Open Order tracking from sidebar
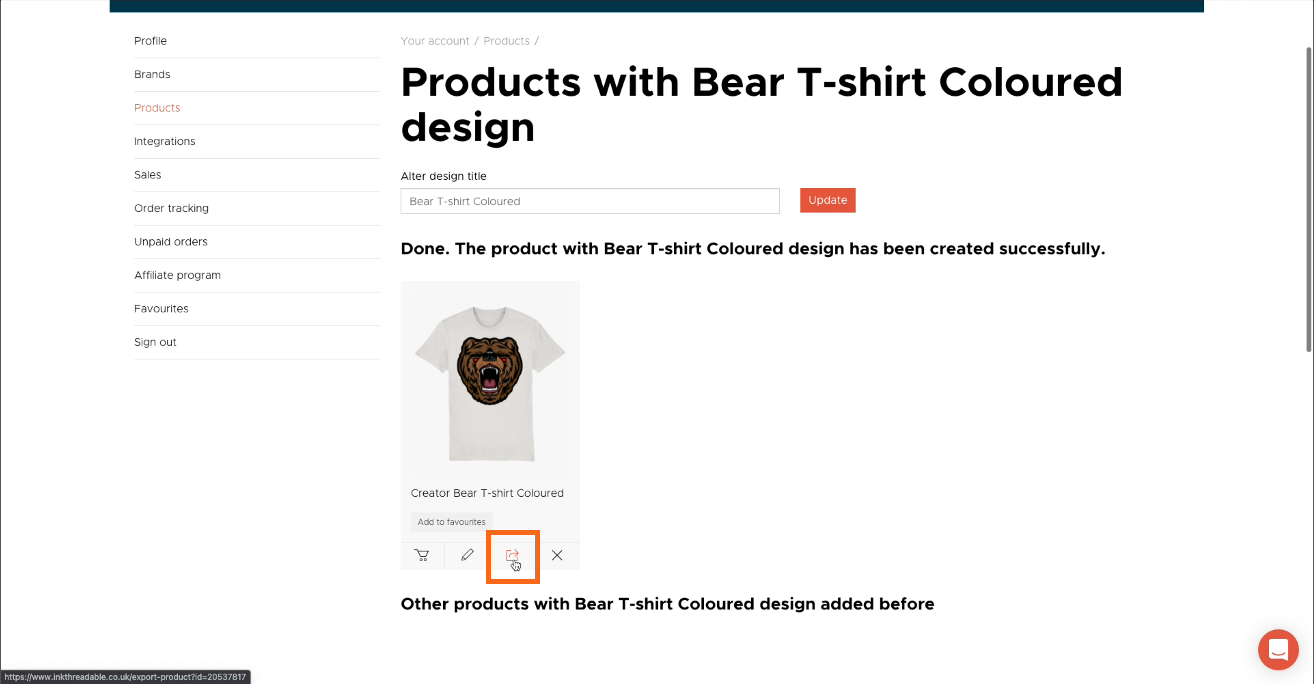Image resolution: width=1314 pixels, height=684 pixels. click(x=171, y=208)
